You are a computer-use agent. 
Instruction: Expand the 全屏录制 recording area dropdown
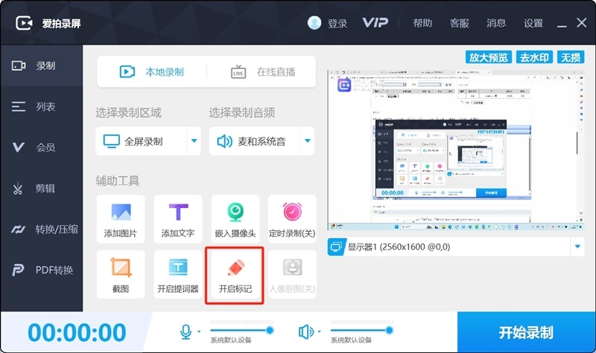pyautogui.click(x=194, y=141)
